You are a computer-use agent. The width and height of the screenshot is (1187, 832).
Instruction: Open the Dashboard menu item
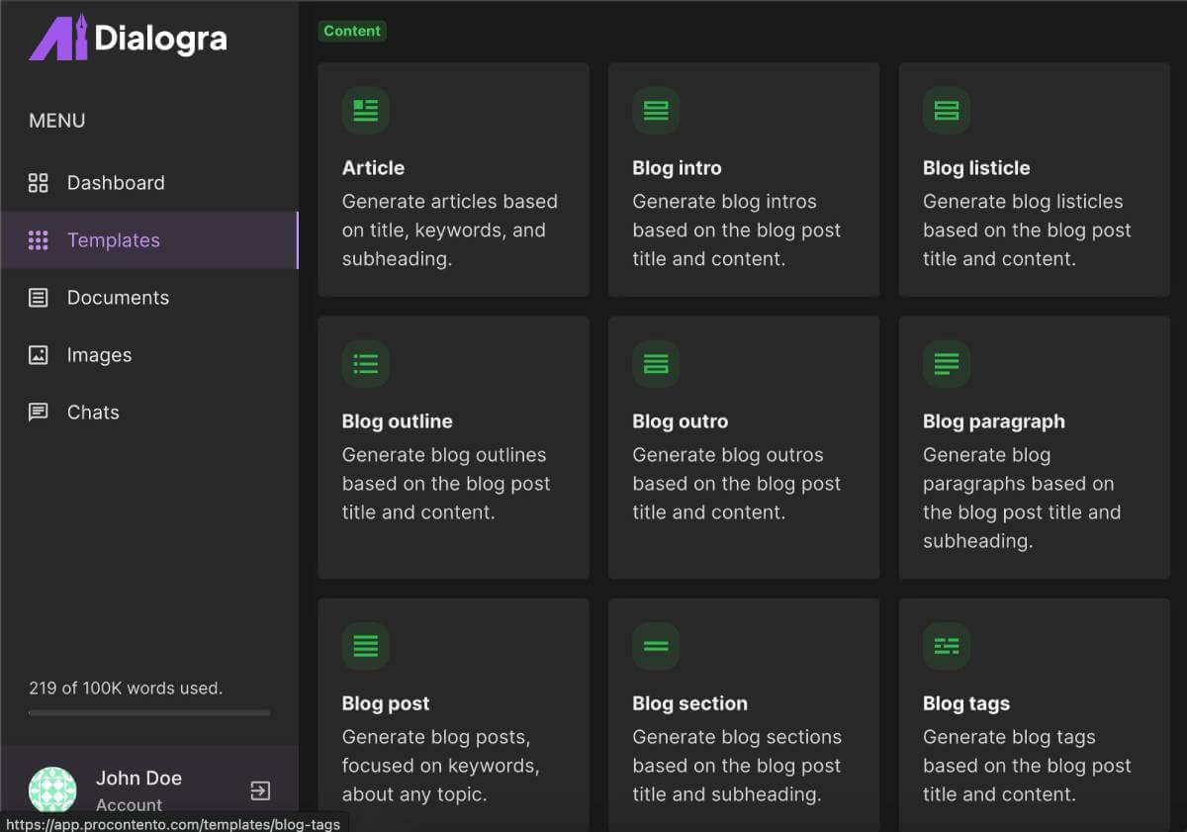pyautogui.click(x=149, y=183)
